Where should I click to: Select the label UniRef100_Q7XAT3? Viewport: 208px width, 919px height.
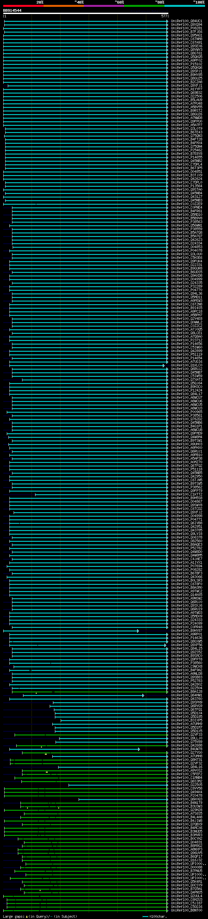(x=187, y=379)
